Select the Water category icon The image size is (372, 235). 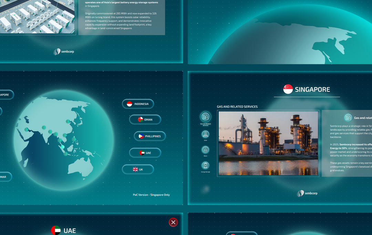[x=206, y=150]
